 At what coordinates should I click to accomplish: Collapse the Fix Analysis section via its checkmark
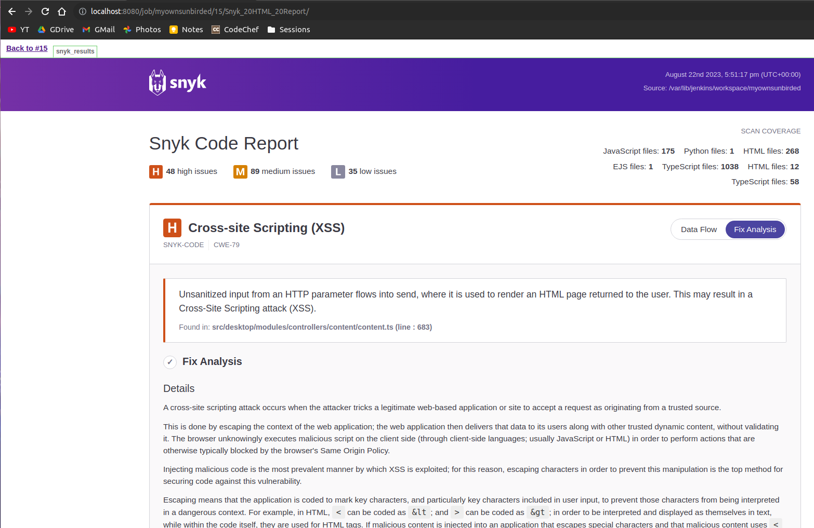pyautogui.click(x=169, y=362)
